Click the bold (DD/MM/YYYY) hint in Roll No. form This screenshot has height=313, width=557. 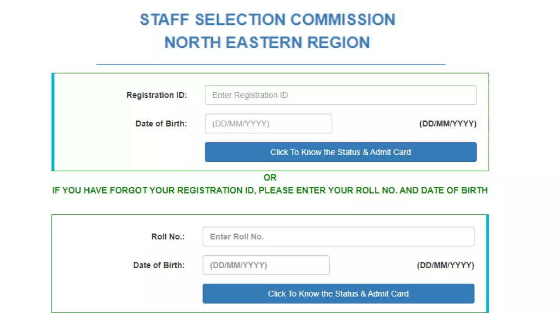tap(446, 265)
